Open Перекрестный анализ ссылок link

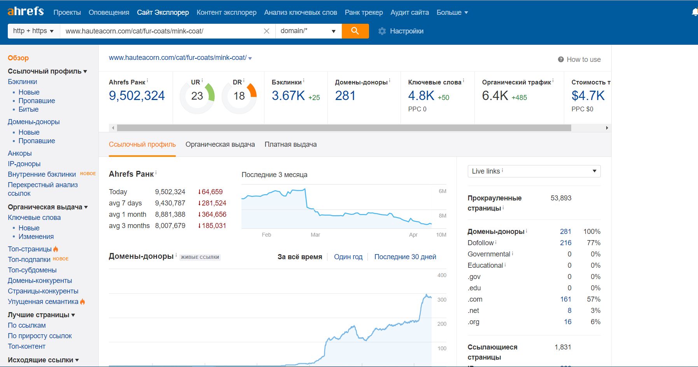coord(43,189)
